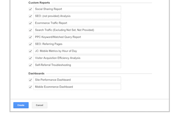
Task: Uncheck JC: Mobile Metrics by Hour checkbox
Action: tap(30, 51)
